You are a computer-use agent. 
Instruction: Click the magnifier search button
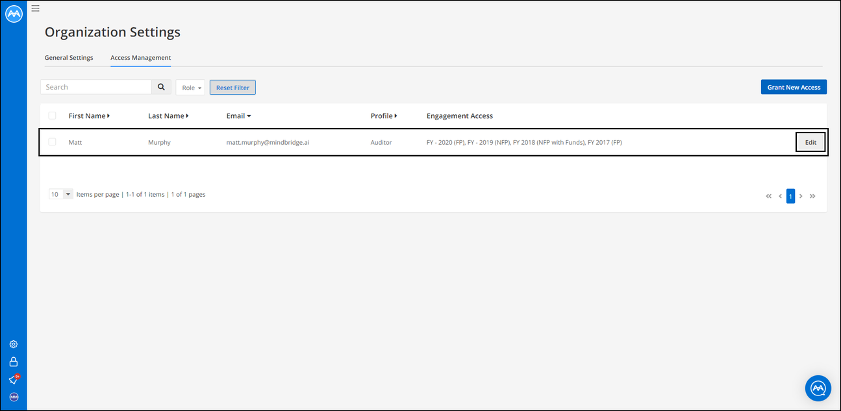point(162,87)
